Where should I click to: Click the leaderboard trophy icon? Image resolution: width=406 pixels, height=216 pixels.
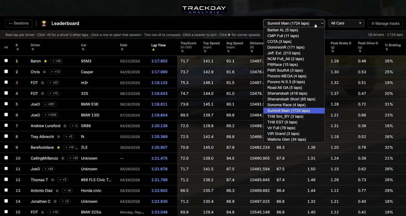[x=44, y=23]
